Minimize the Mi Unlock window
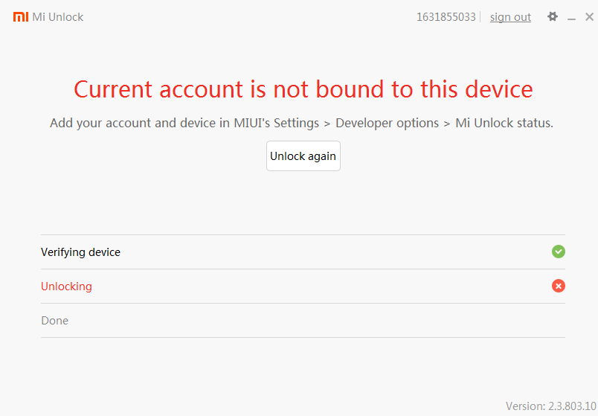 point(571,17)
